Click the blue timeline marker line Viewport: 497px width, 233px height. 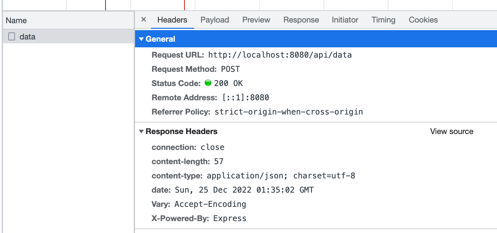pos(106,5)
